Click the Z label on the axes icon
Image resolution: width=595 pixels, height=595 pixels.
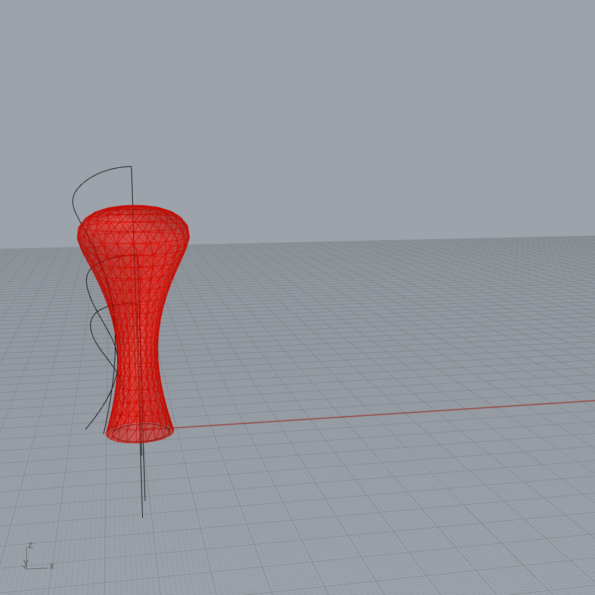(30, 545)
